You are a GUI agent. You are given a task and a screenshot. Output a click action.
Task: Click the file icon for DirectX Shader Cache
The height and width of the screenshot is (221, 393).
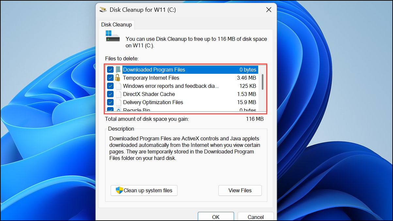[x=118, y=94]
